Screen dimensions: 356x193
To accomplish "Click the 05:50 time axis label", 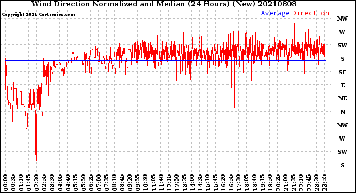I will click(x=83, y=183).
